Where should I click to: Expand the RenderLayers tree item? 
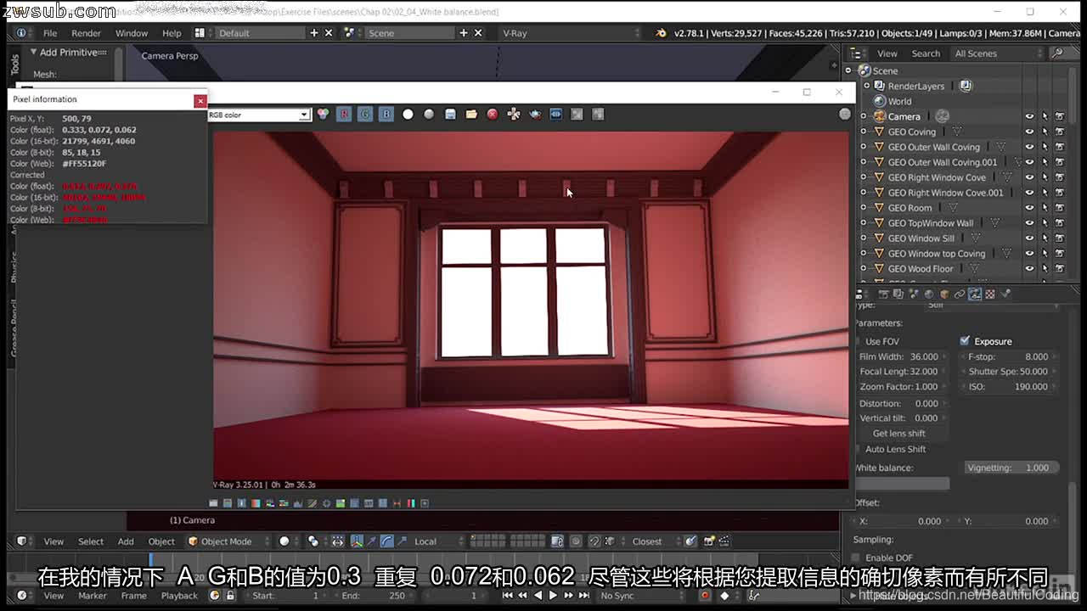pos(866,86)
